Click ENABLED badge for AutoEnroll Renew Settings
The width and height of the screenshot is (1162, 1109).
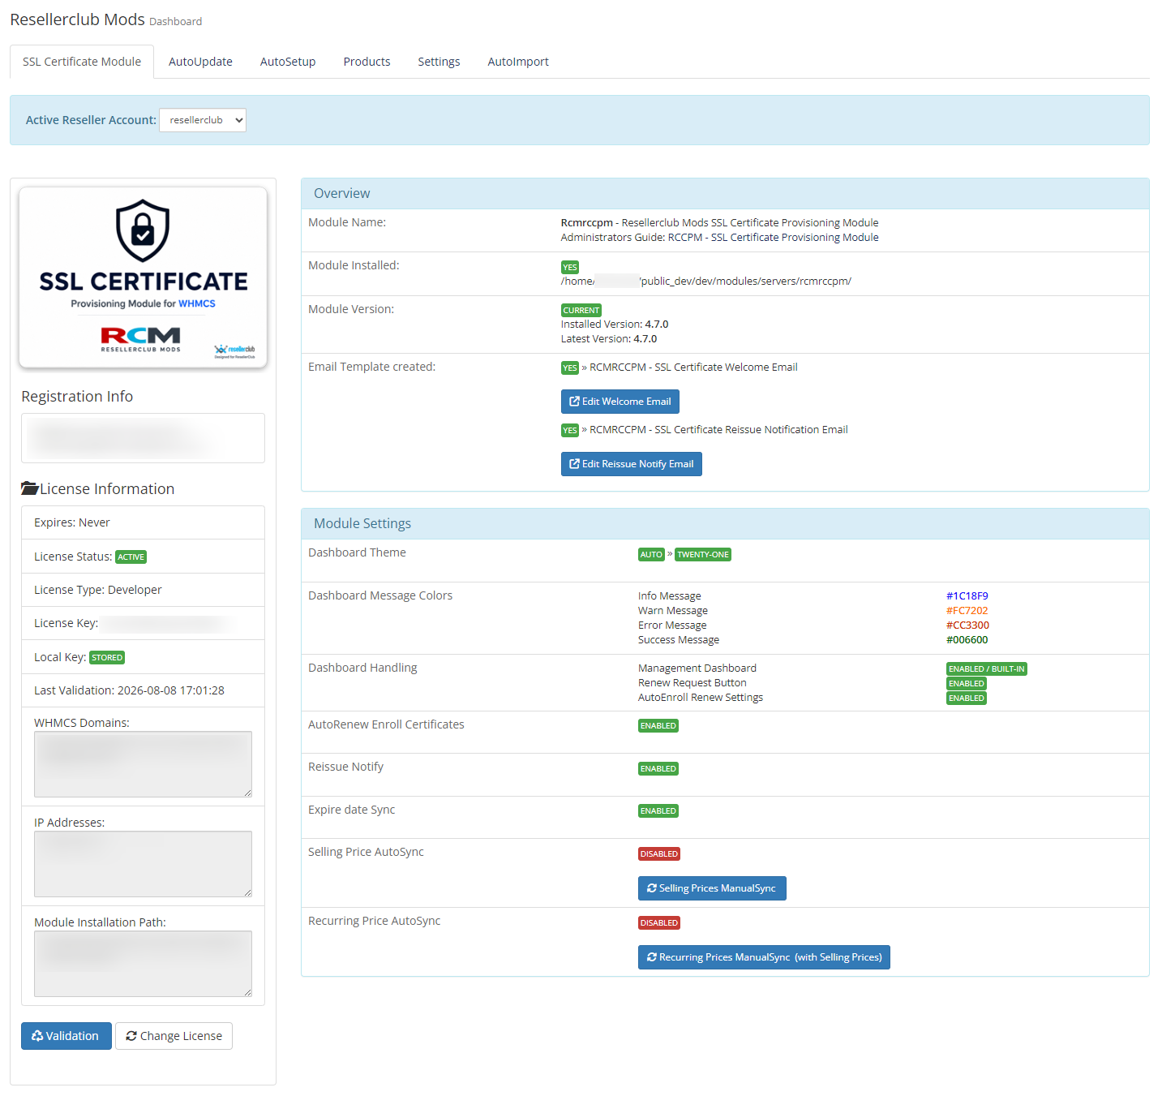click(967, 698)
